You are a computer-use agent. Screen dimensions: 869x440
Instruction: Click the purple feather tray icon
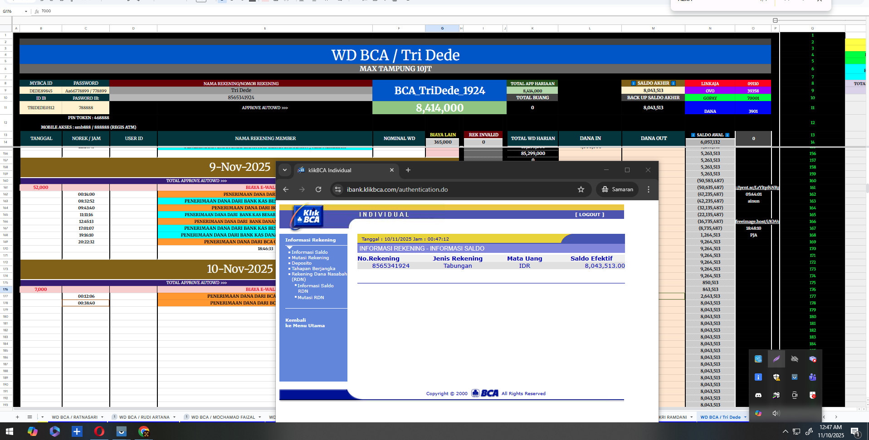click(x=776, y=359)
